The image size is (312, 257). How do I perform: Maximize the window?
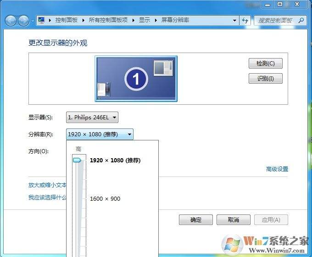tap(280, 4)
